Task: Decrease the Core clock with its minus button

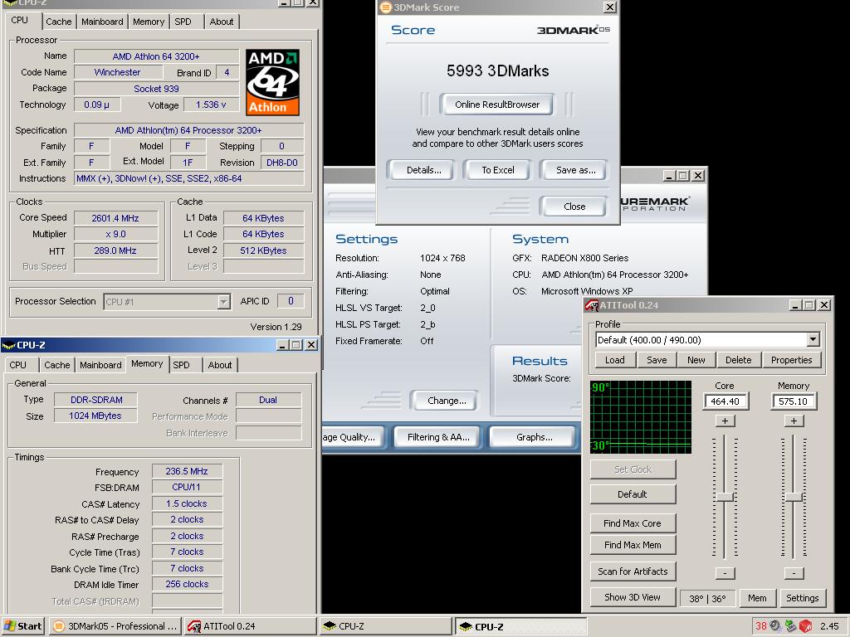Action: coord(725,572)
